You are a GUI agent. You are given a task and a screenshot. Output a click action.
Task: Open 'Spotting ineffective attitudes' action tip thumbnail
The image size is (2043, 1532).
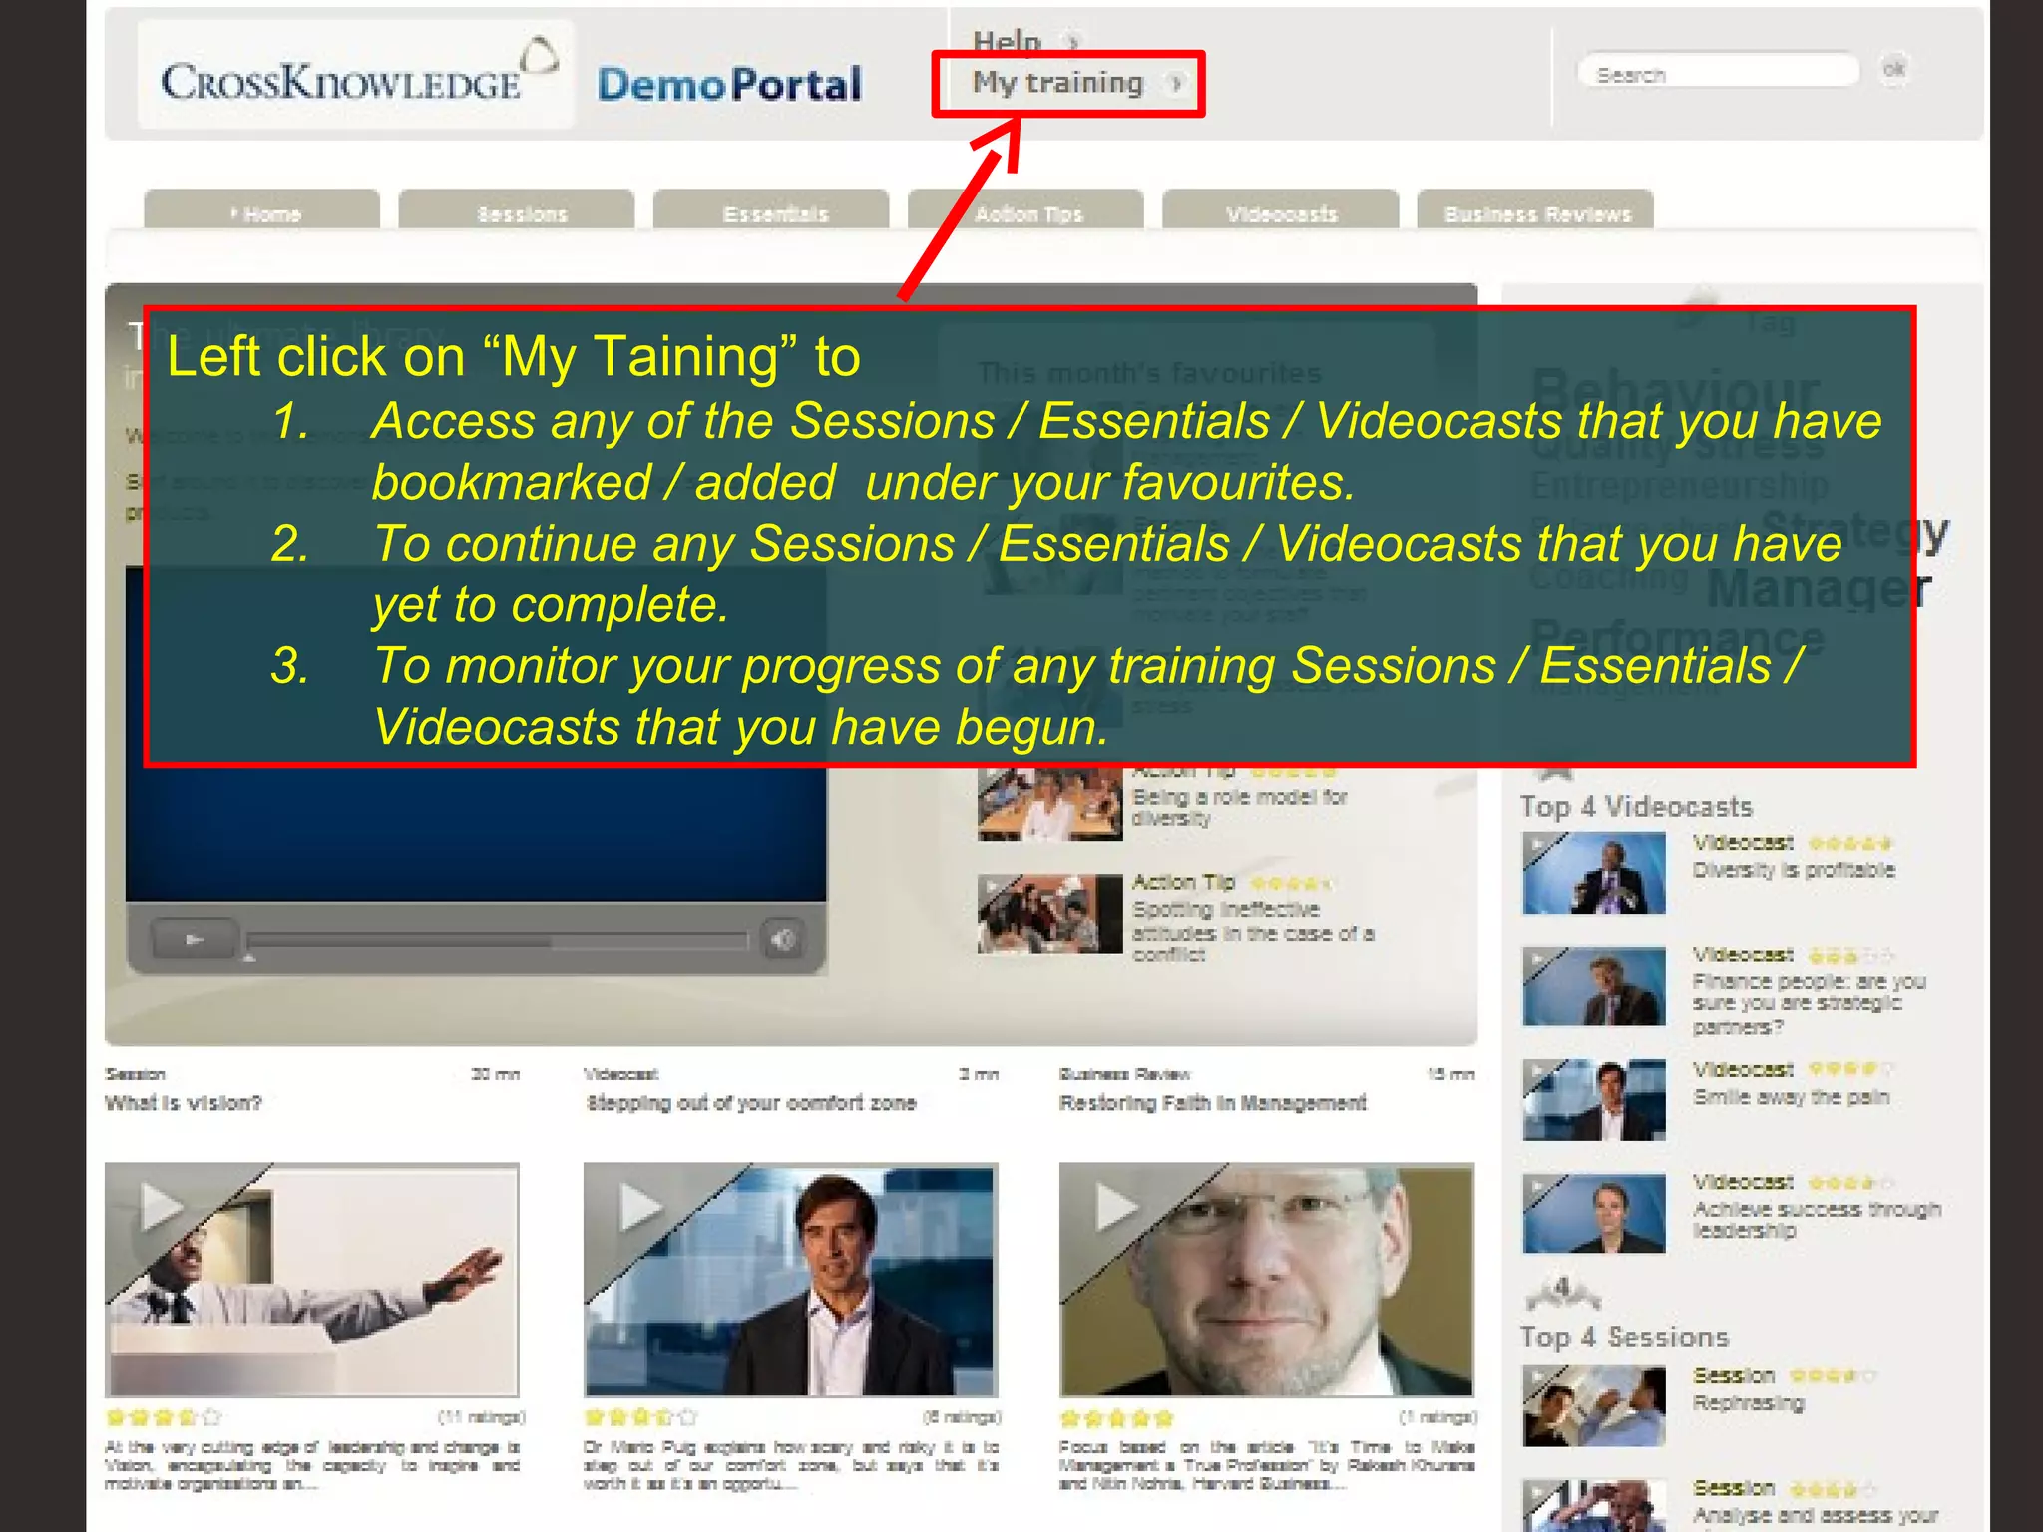click(1049, 914)
